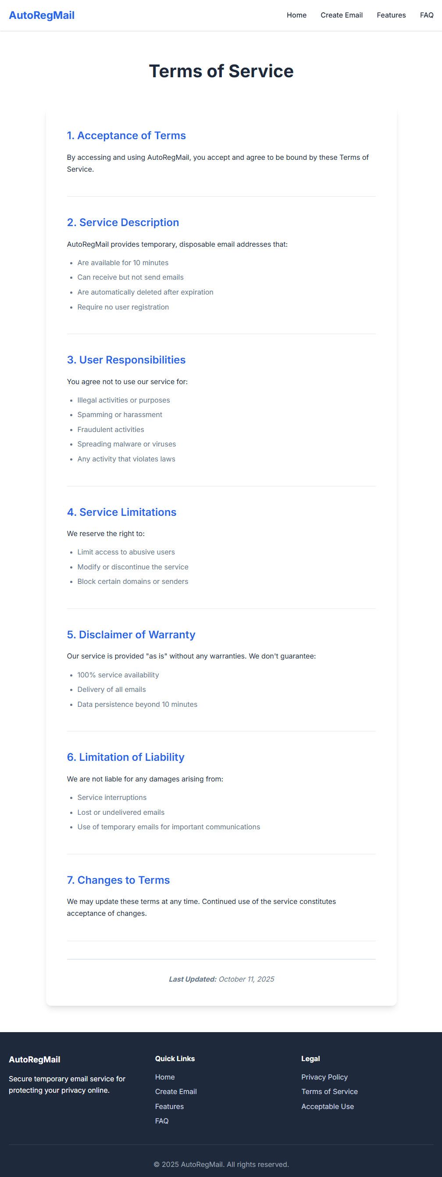Click the Terms of Service page title
This screenshot has height=1177, width=442.
click(221, 71)
